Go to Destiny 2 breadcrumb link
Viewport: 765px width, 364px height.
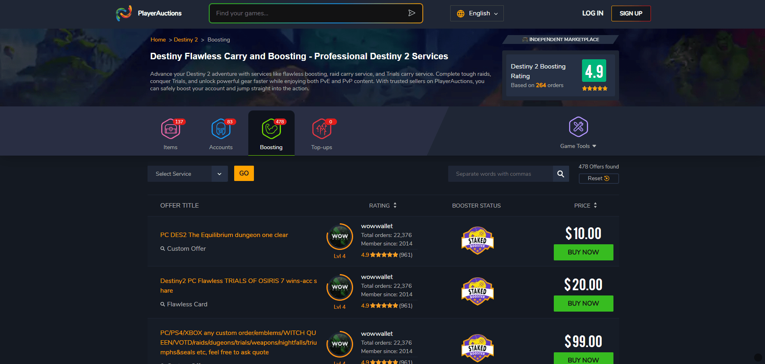(186, 40)
